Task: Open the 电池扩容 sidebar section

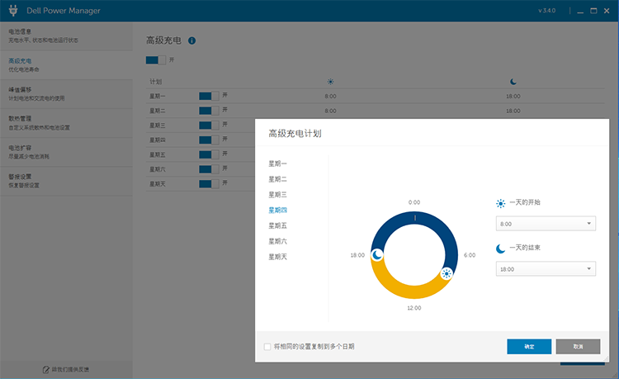Action: coord(66,152)
